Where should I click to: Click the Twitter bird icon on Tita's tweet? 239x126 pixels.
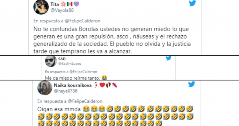(x=192, y=3)
